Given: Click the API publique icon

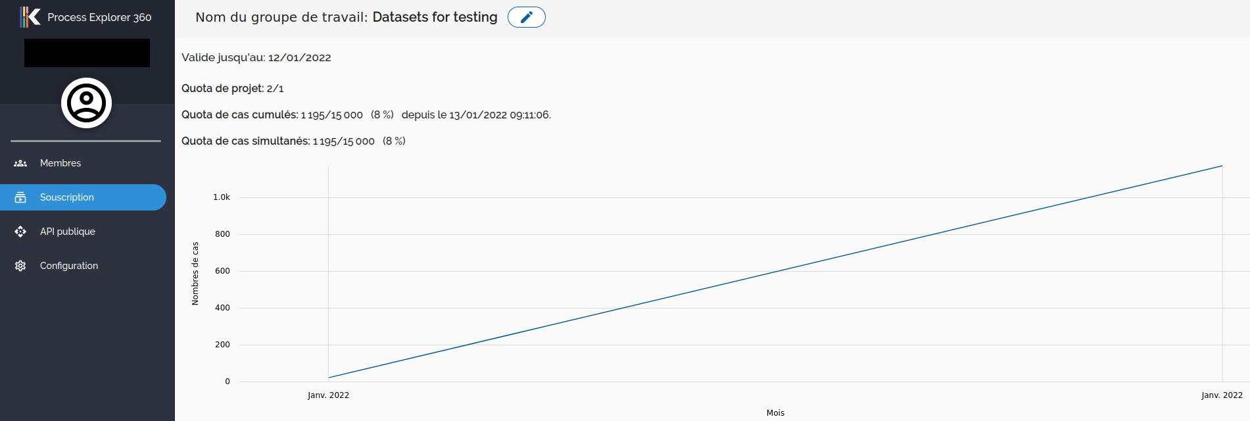Looking at the screenshot, I should 20,232.
